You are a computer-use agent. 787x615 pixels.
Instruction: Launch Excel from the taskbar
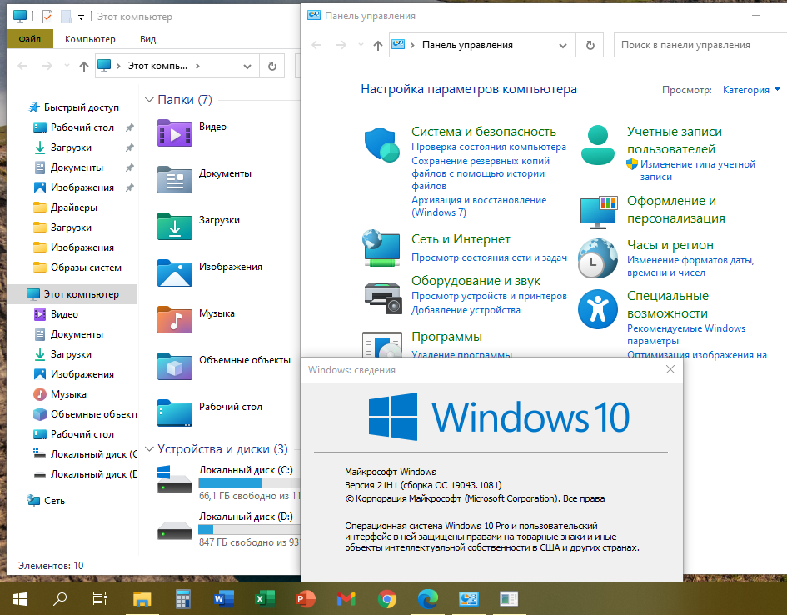[x=265, y=598]
